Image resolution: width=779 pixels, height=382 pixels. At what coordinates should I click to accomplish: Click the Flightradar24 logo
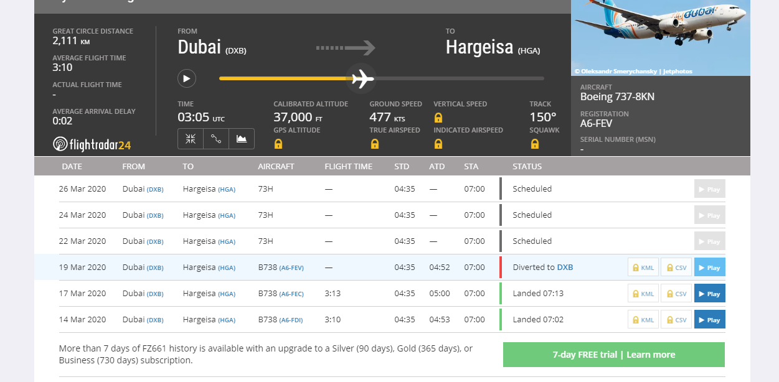click(92, 144)
